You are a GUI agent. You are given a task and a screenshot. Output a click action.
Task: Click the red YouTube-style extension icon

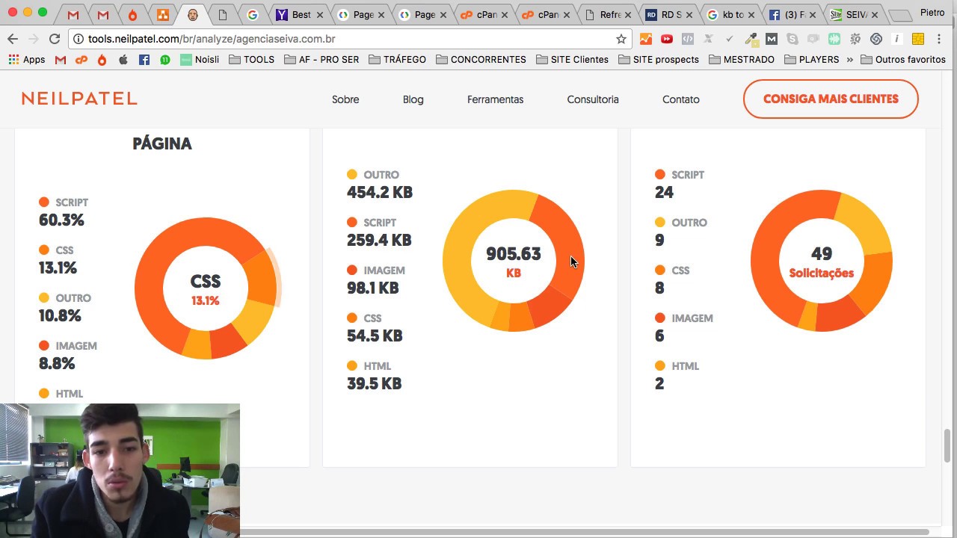[x=666, y=39]
